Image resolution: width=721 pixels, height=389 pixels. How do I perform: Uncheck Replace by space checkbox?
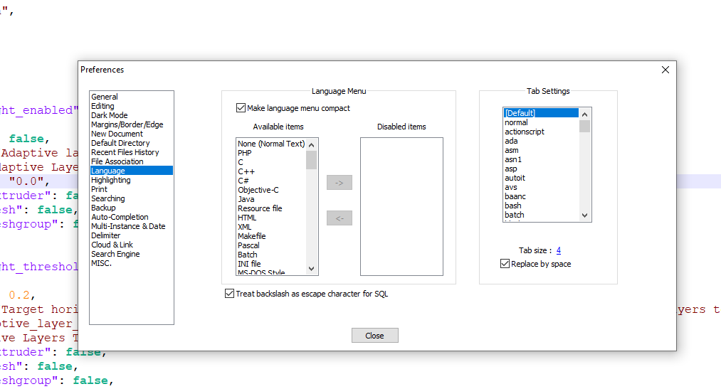point(505,264)
